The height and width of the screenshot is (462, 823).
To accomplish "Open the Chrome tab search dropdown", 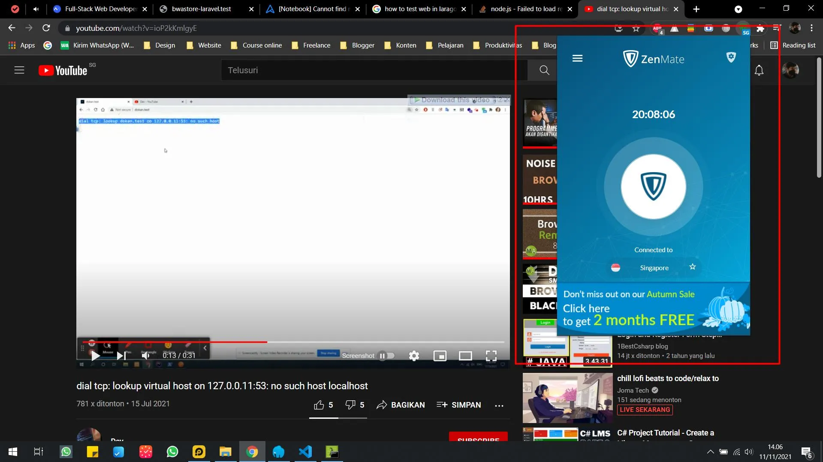I will pos(738,9).
